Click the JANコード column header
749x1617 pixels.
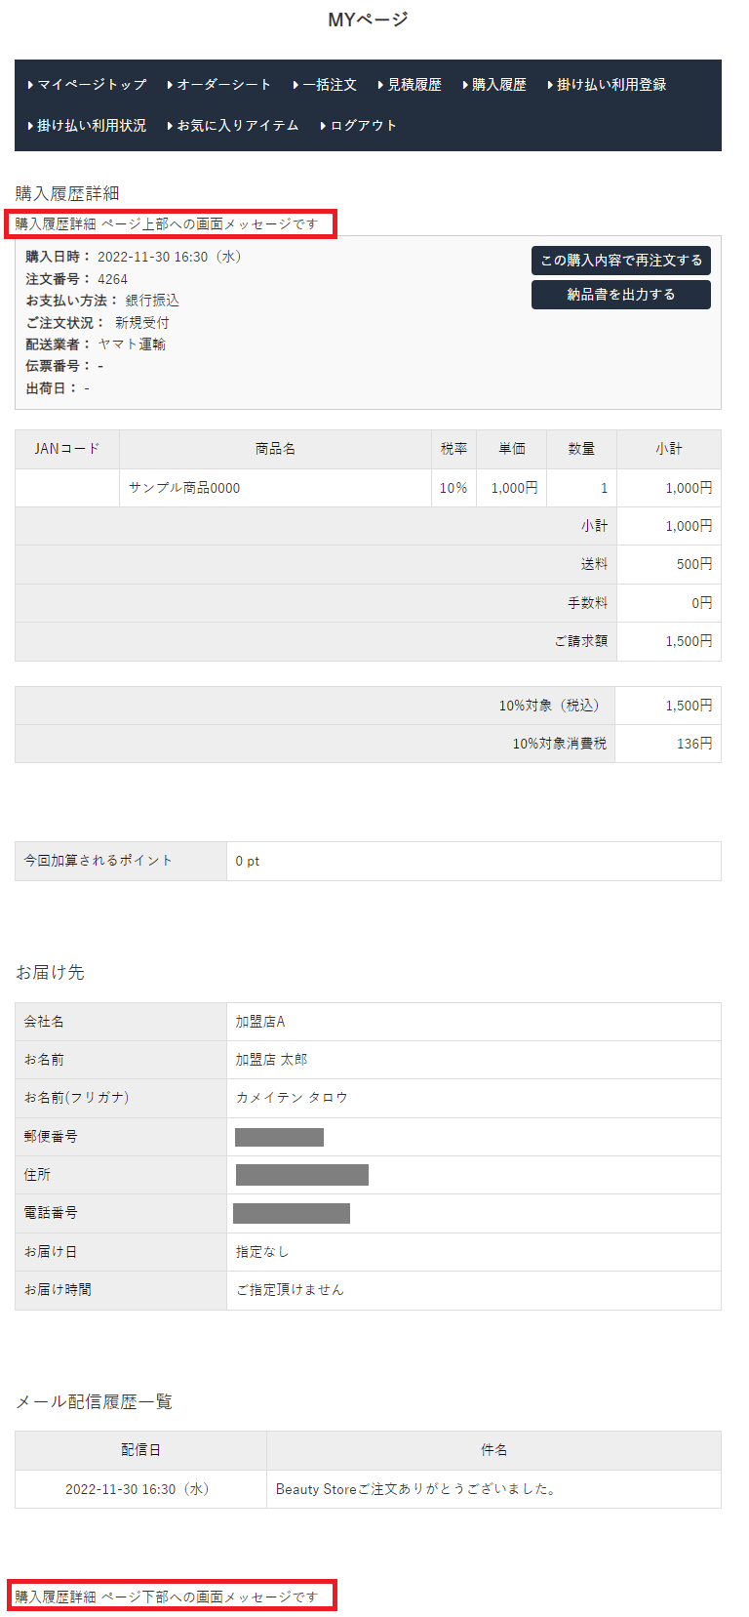click(x=67, y=449)
